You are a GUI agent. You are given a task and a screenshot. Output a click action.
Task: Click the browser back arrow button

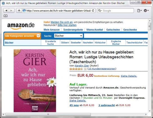point(6,10)
